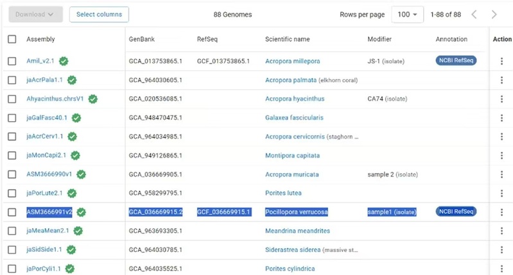
Task: Click the Select columns button
Action: click(99, 14)
